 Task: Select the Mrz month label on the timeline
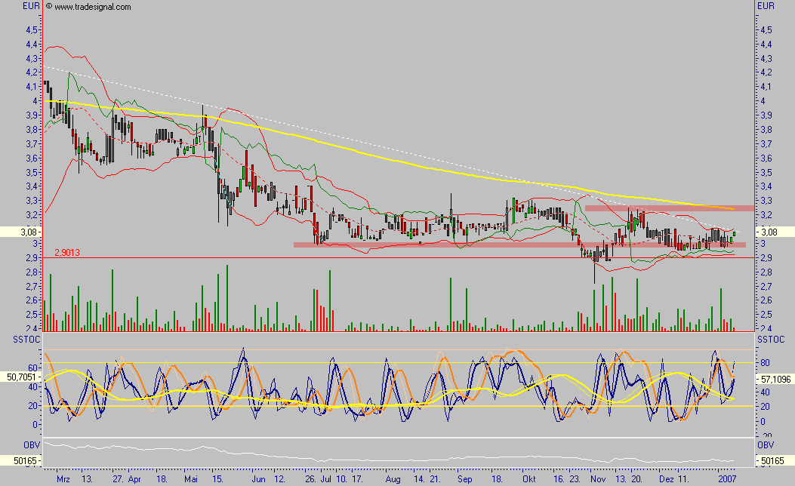point(63,478)
